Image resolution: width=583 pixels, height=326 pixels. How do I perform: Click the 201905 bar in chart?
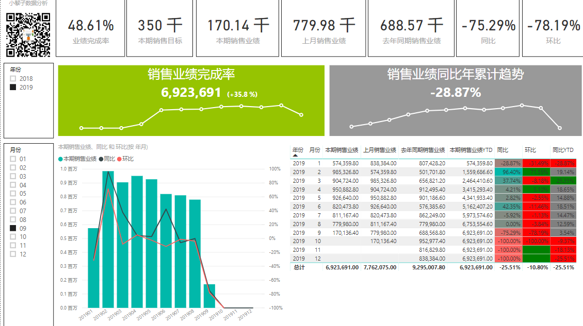tap(152, 244)
